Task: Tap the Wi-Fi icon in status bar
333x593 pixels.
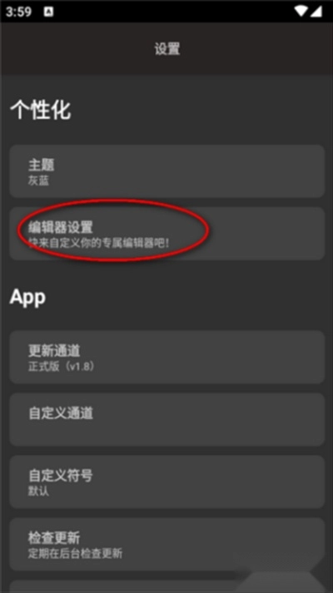Action: 301,12
